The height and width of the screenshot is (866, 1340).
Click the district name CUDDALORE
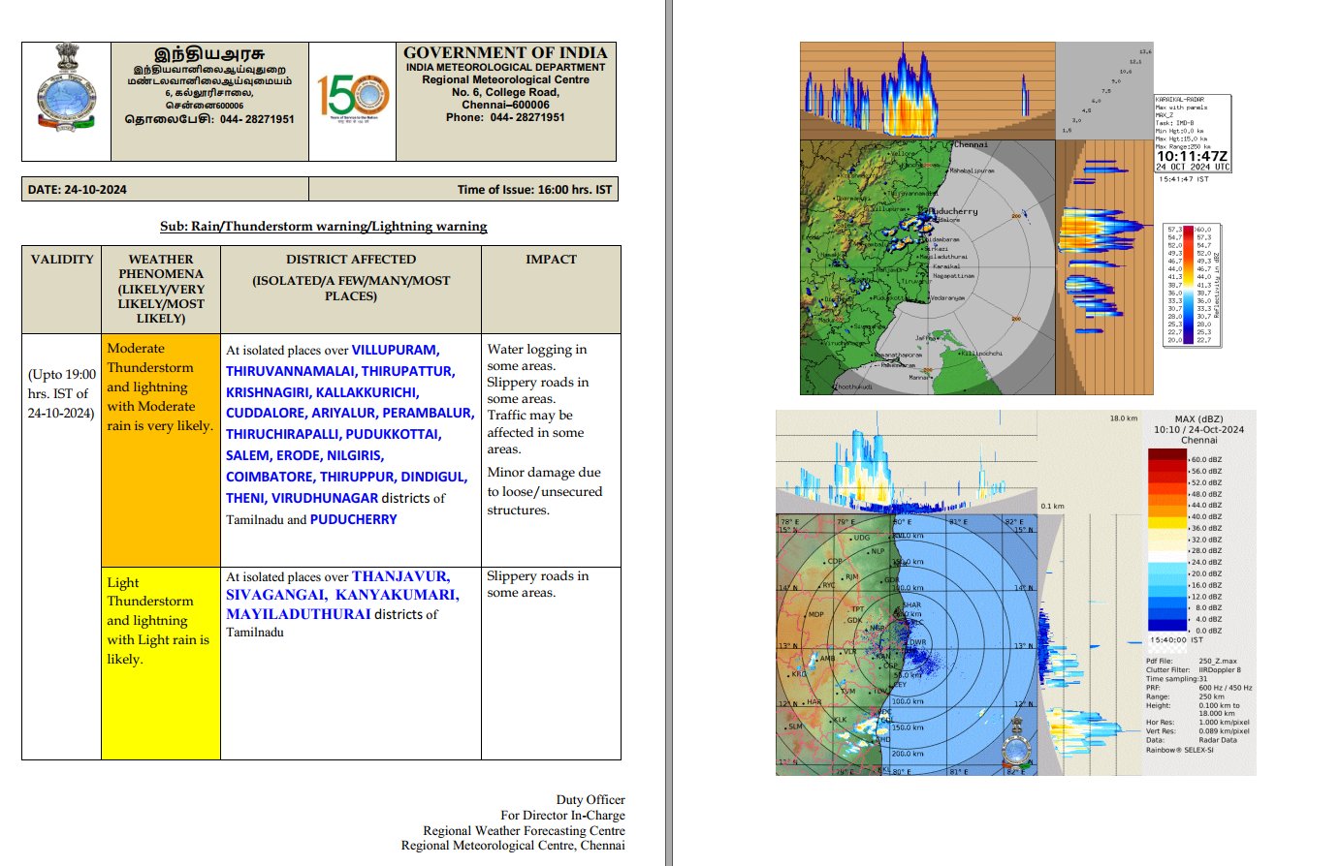pos(267,413)
